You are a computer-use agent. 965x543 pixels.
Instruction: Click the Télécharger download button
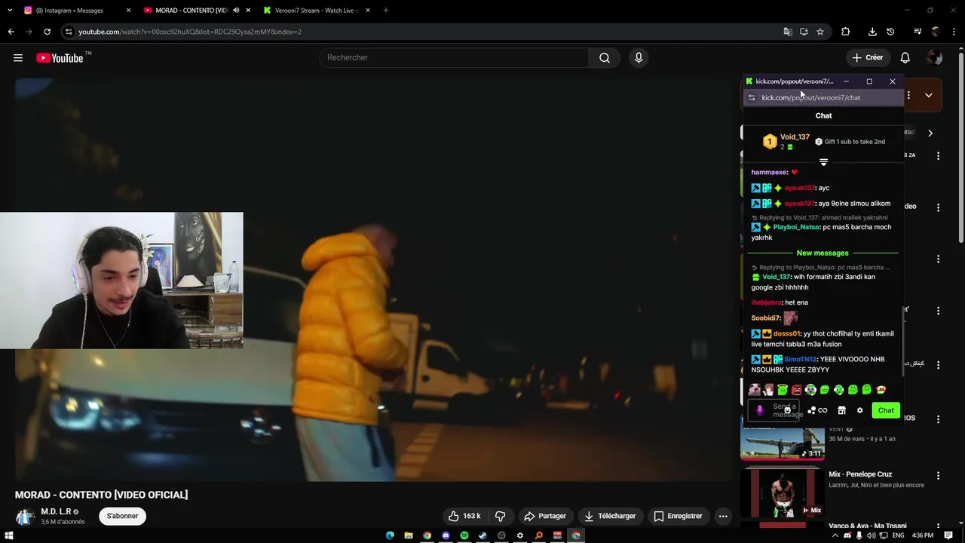(x=610, y=516)
